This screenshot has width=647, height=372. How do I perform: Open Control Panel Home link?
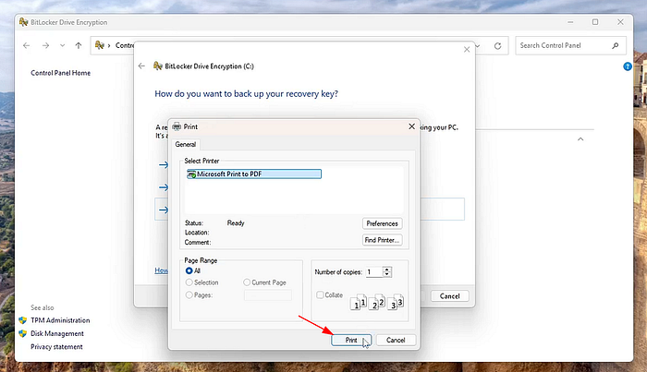point(61,73)
